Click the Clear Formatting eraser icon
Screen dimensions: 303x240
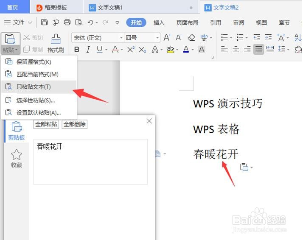pos(191,37)
